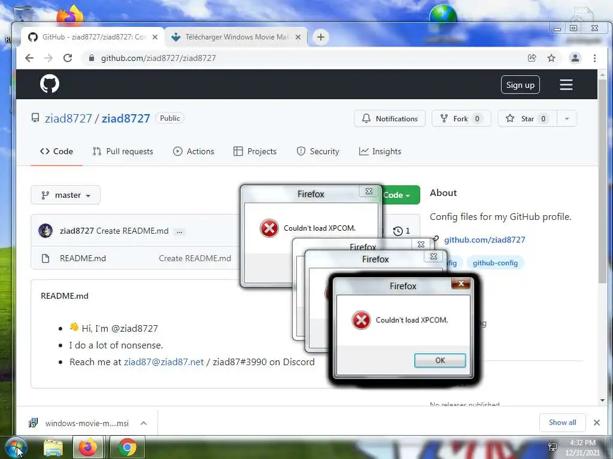The image size is (613, 459).
Task: Click ziad8727 author name in commit row
Action: pos(77,231)
